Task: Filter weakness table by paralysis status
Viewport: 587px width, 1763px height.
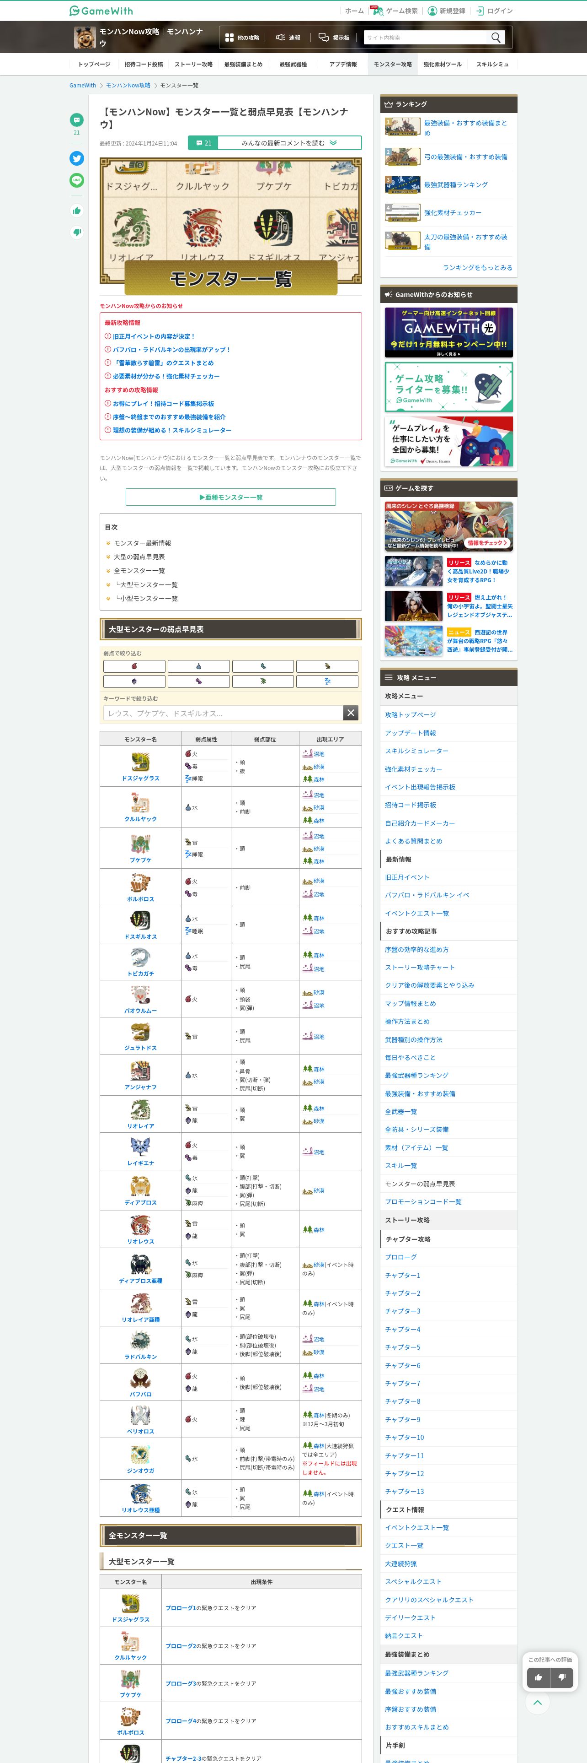Action: coord(263,681)
